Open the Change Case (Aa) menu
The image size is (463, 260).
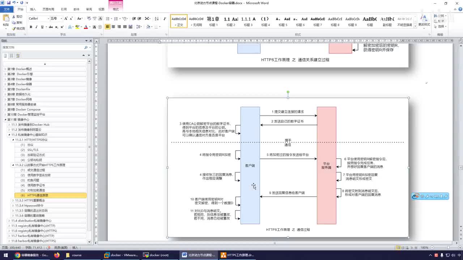point(80,18)
